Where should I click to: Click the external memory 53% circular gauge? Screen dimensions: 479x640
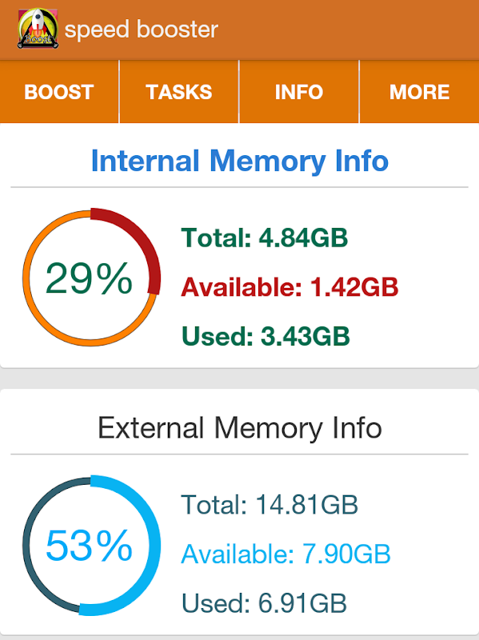[91, 546]
